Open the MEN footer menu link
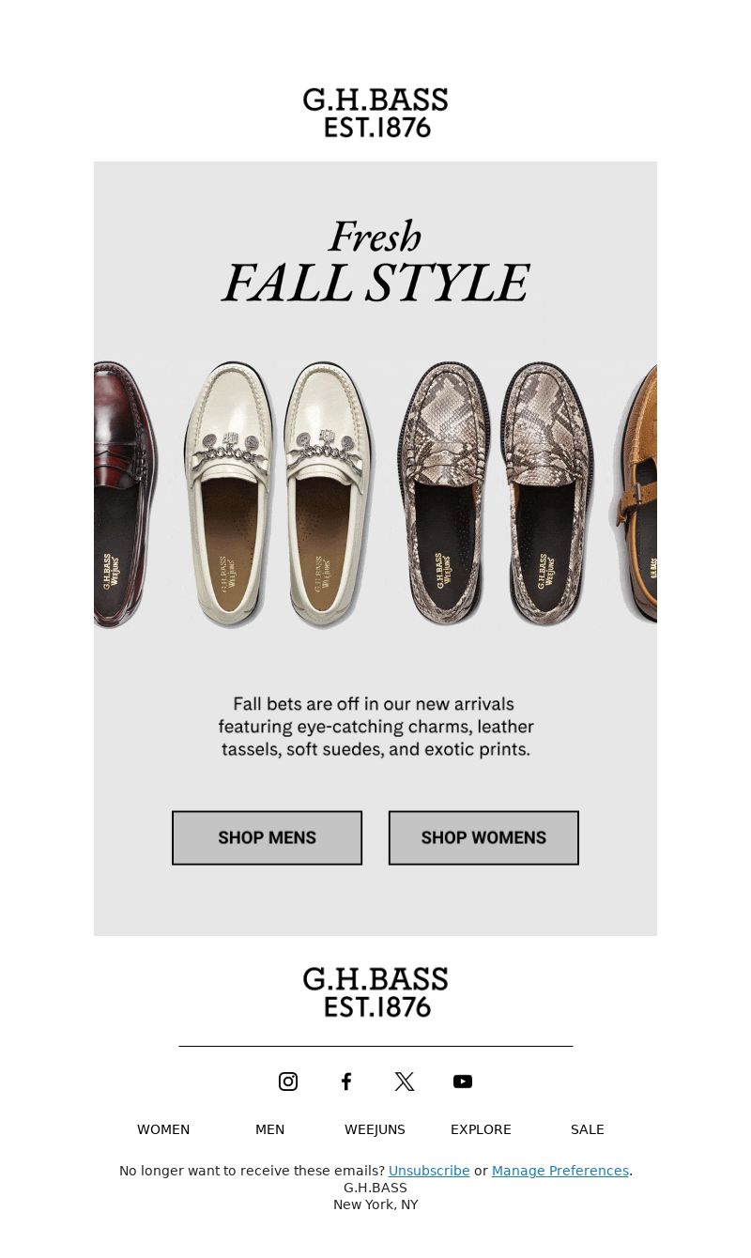 point(269,1129)
